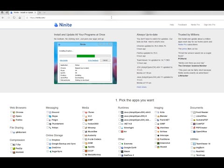This screenshot has height=168, width=224.
Task: Tick the GIMP checkbox
Action: tap(156, 124)
